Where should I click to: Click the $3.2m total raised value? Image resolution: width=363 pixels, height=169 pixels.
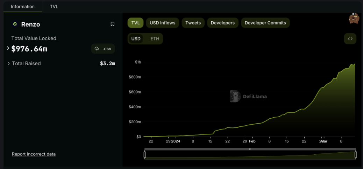point(107,63)
